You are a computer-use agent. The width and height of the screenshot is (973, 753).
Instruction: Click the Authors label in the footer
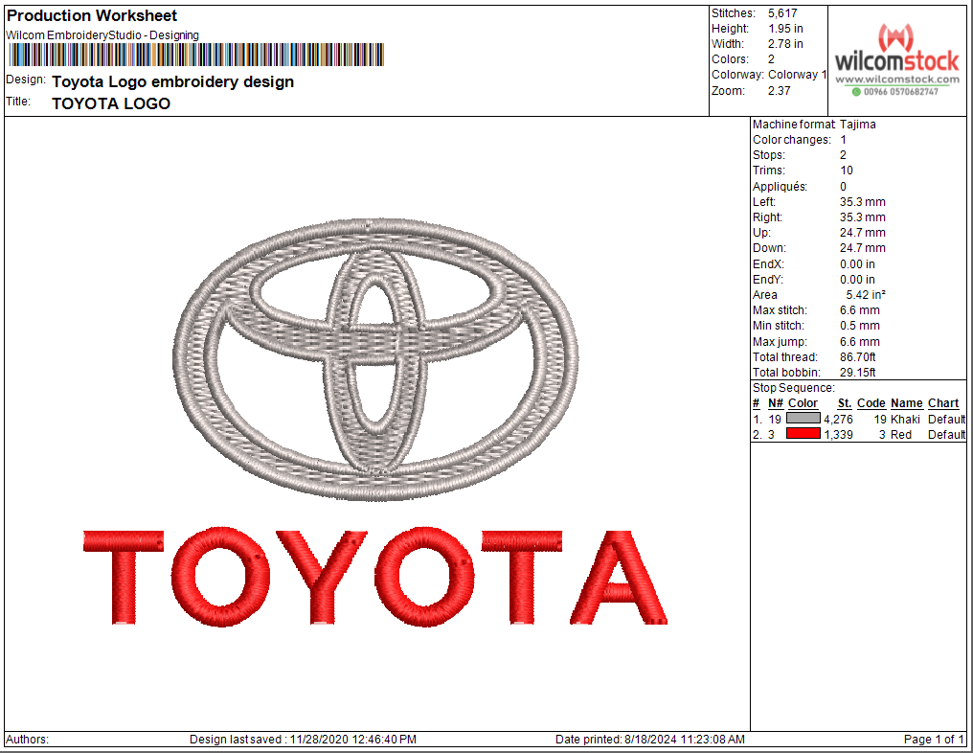coord(28,740)
